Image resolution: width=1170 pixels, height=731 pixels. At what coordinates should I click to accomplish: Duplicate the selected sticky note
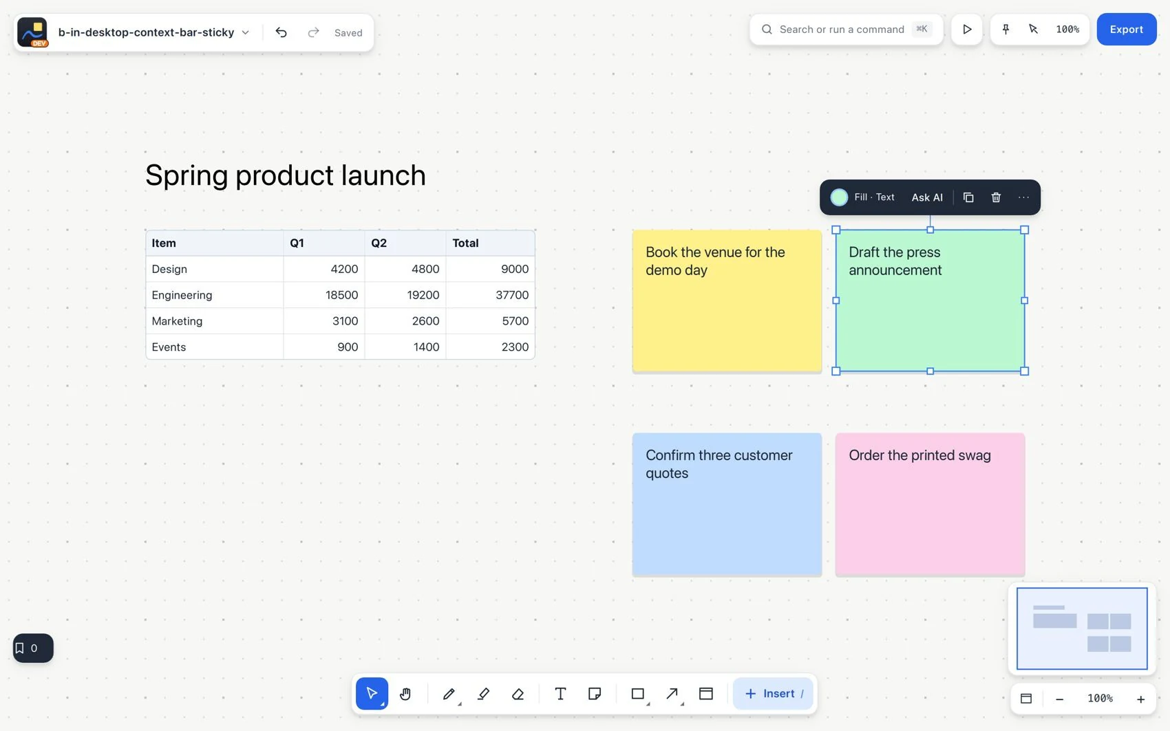point(968,197)
